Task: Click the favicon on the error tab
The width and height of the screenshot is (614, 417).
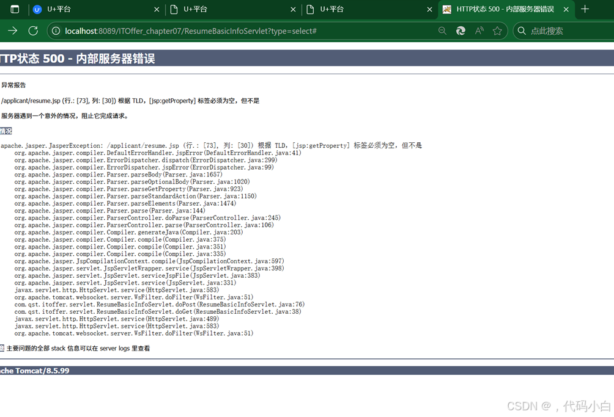Action: coord(446,9)
